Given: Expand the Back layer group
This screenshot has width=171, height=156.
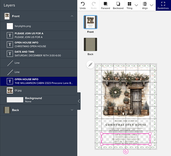Looking at the screenshot, I should click(x=72, y=110).
